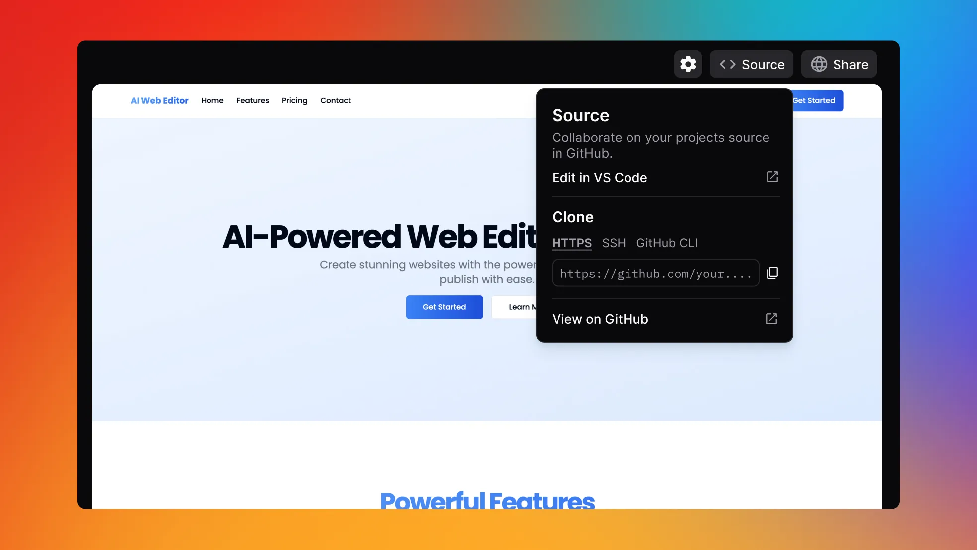Click the copy URL to clipboard icon
Viewport: 977px width, 550px height.
[772, 273]
